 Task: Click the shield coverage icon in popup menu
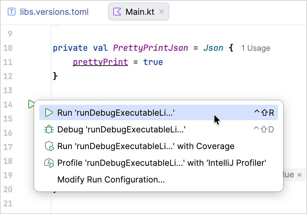pos(49,146)
